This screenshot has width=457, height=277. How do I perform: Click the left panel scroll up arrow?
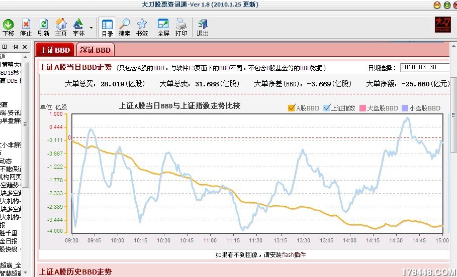click(x=26, y=57)
